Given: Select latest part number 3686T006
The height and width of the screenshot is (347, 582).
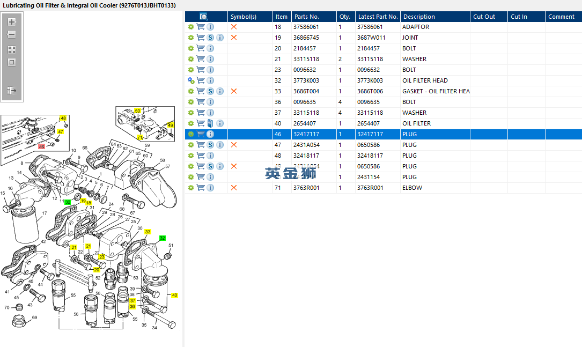Looking at the screenshot, I should coord(370,91).
